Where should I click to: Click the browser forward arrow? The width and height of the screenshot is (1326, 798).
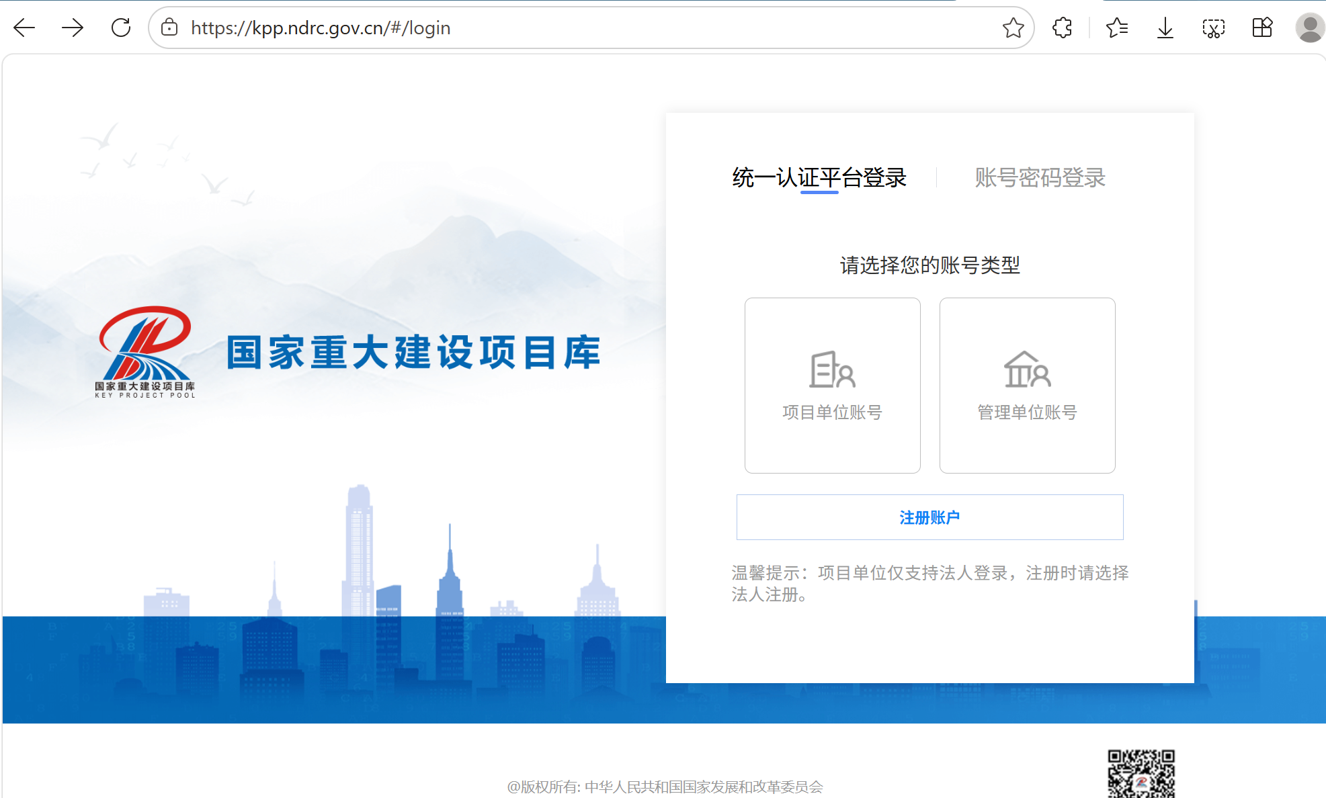[73, 28]
